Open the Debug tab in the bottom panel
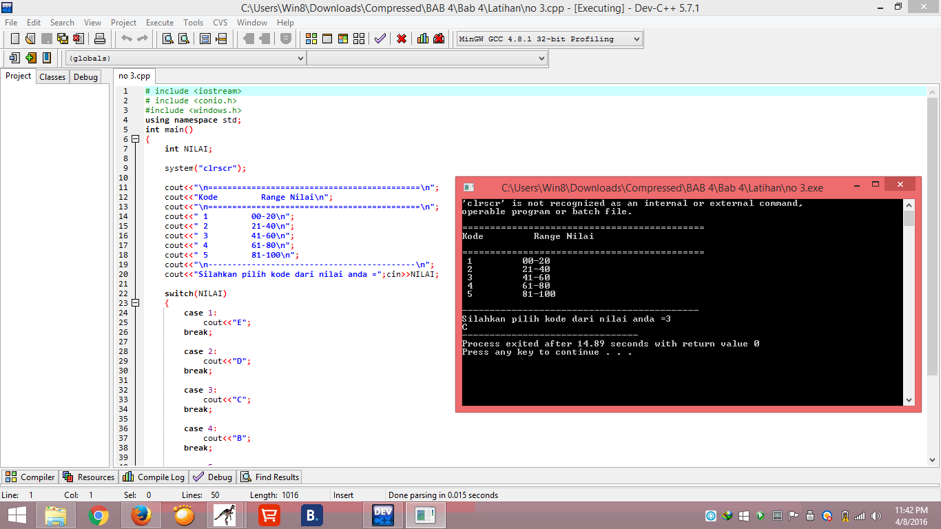 [x=213, y=477]
